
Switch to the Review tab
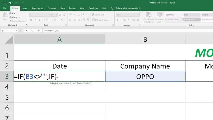click(72, 8)
